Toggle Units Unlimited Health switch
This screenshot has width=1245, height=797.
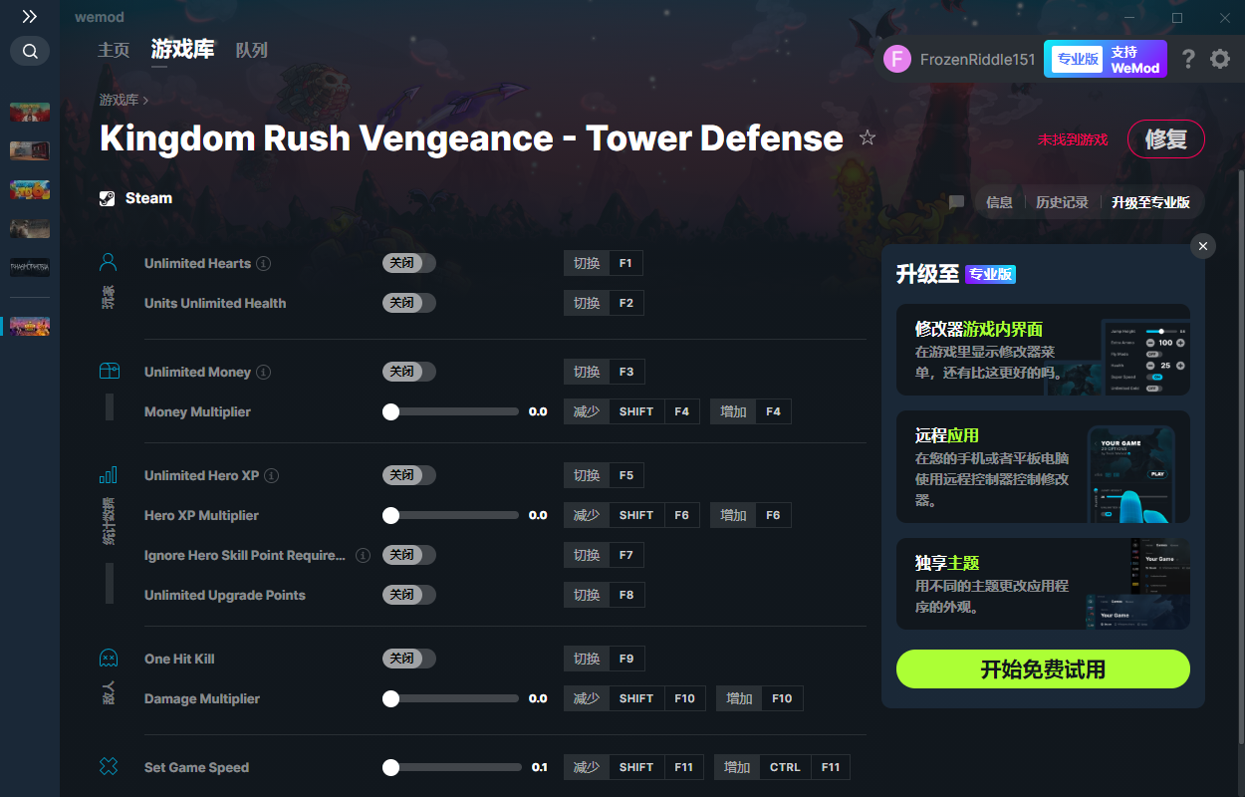pyautogui.click(x=409, y=303)
